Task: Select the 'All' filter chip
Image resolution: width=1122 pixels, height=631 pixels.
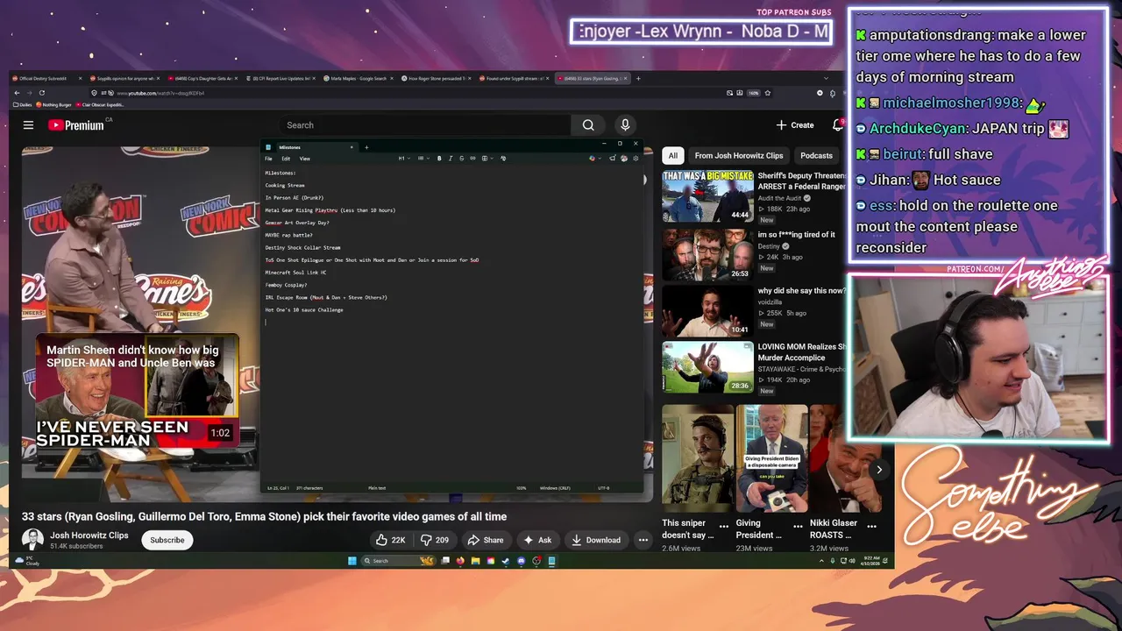Action: click(x=672, y=156)
